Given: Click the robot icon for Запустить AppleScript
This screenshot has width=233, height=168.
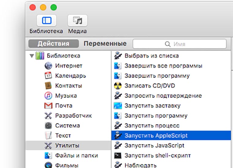Looking at the screenshot, I should coord(118,135).
